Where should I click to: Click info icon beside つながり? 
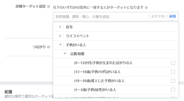pyautogui.click(x=49, y=47)
